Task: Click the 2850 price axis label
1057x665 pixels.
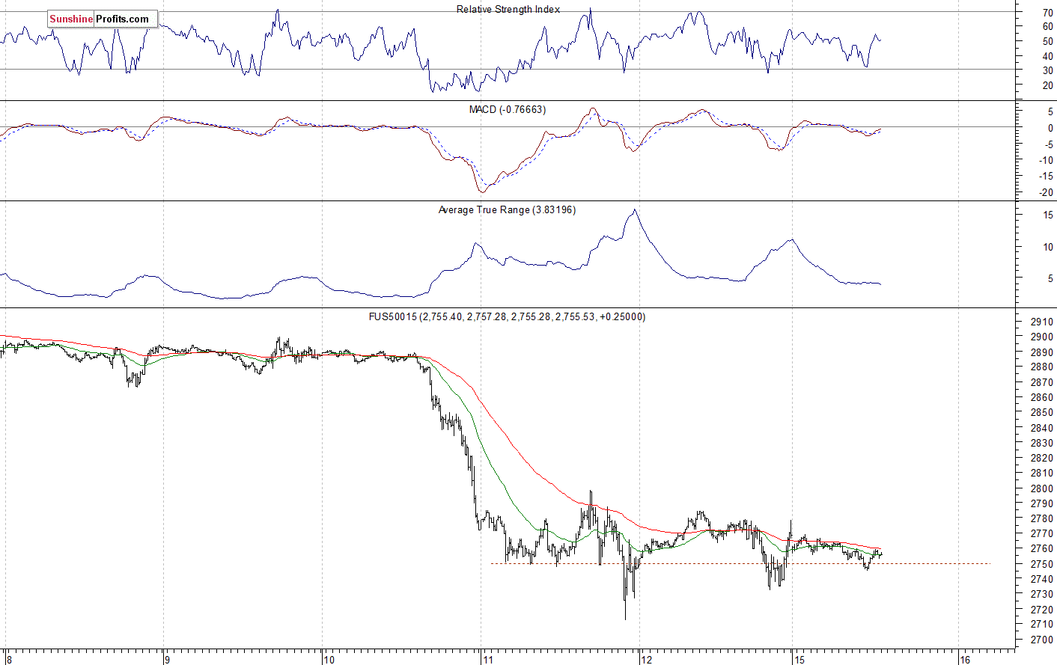Action: tap(1042, 413)
